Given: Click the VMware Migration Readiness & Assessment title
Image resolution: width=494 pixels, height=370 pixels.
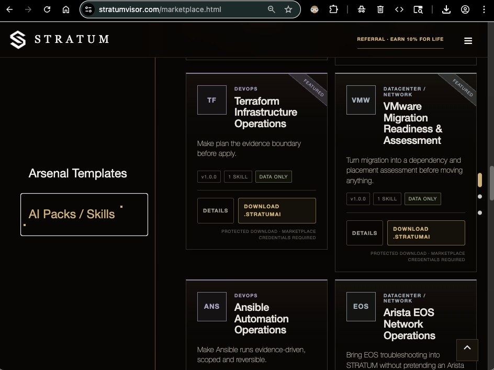Looking at the screenshot, I should (x=413, y=123).
